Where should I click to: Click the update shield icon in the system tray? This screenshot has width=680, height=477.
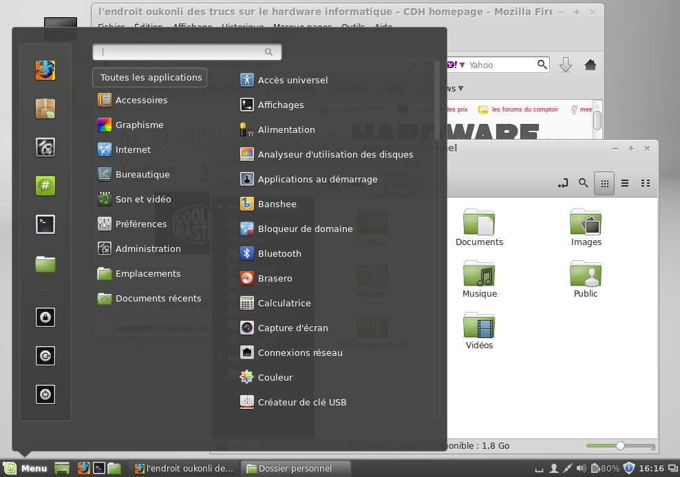click(x=629, y=467)
